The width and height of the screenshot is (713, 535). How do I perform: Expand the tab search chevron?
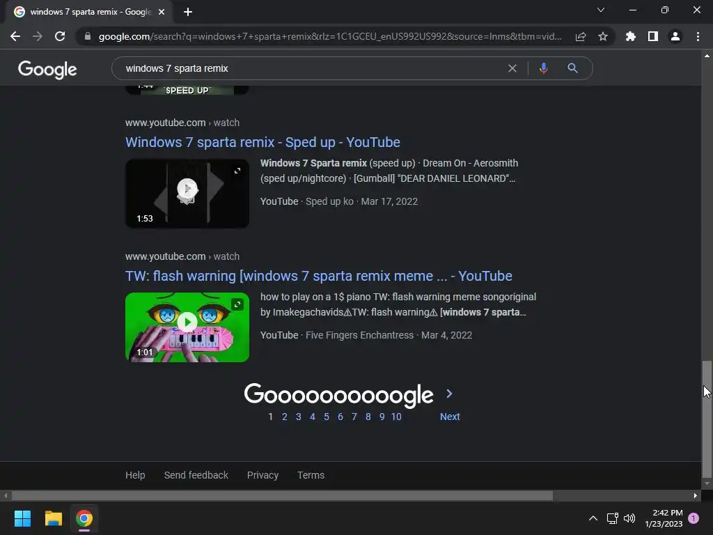pyautogui.click(x=601, y=10)
